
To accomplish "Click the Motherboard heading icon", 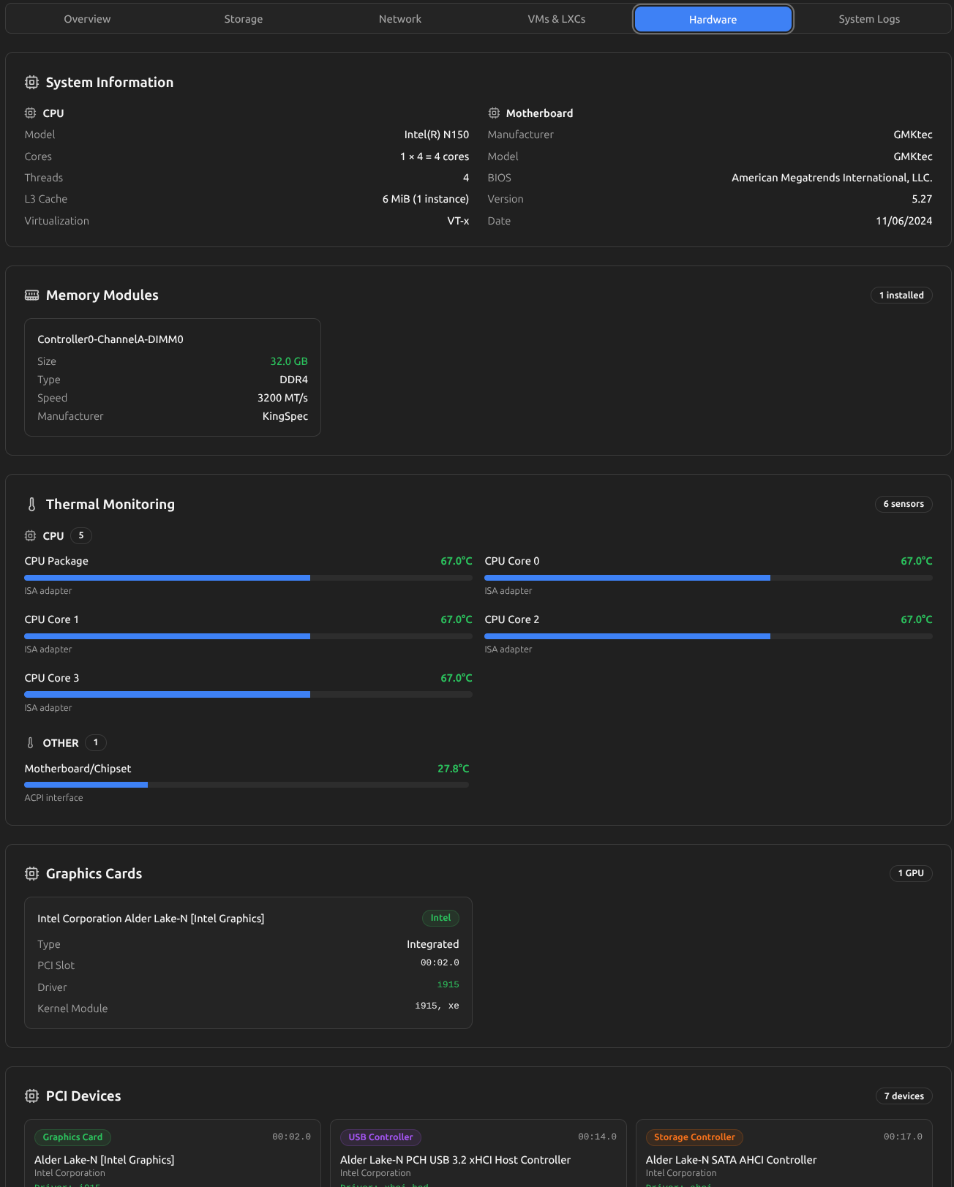I will tap(494, 113).
